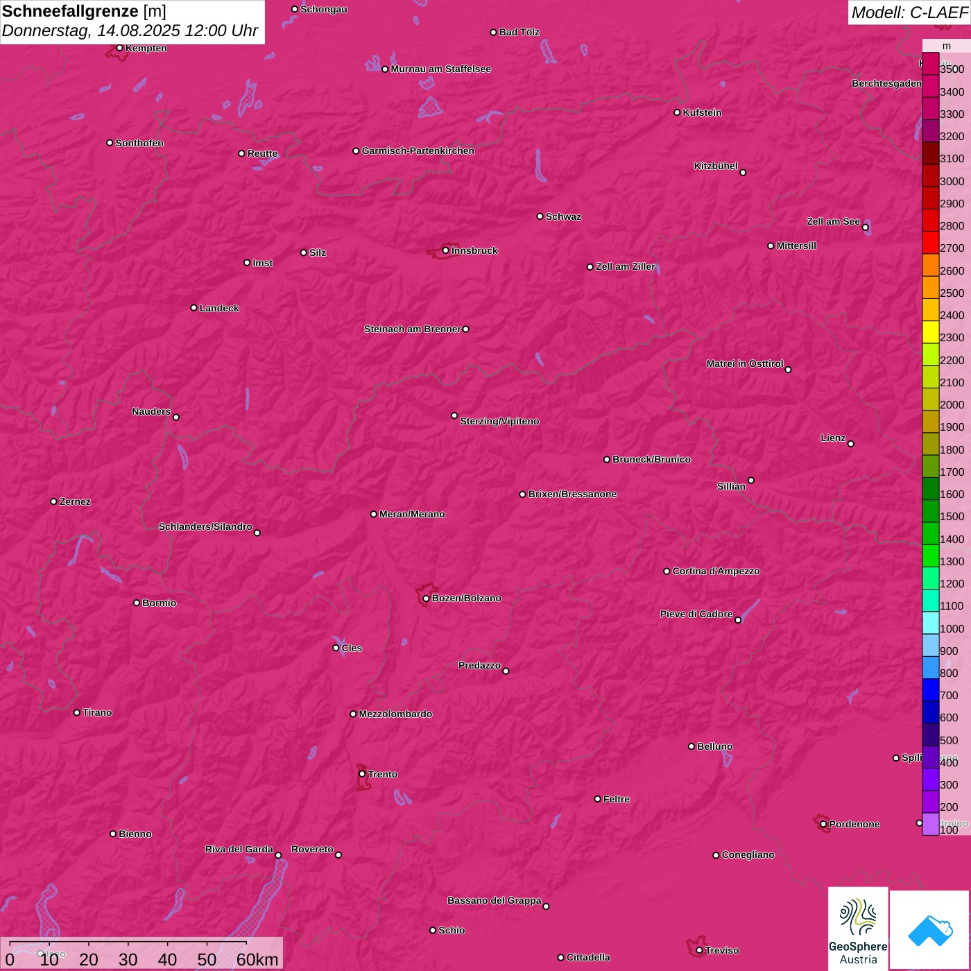
Task: Click the Bozen/Bolzano city label
Action: point(466,598)
